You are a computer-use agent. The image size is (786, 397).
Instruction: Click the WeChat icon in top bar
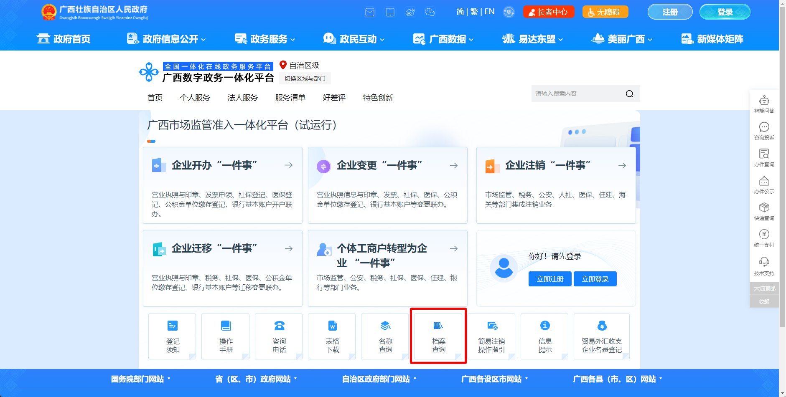pos(430,12)
